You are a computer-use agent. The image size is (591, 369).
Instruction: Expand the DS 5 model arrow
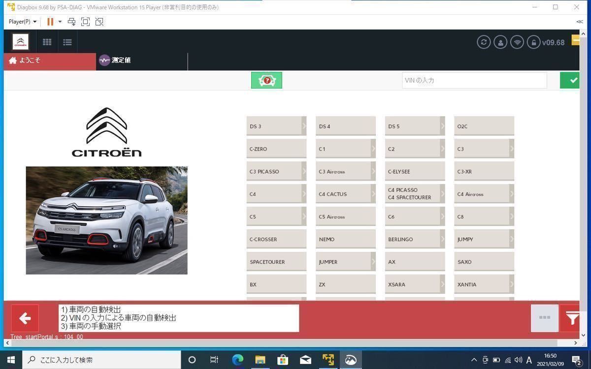point(443,126)
